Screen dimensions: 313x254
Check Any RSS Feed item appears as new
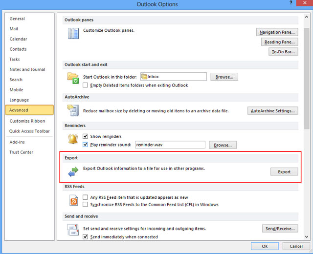coord(85,197)
